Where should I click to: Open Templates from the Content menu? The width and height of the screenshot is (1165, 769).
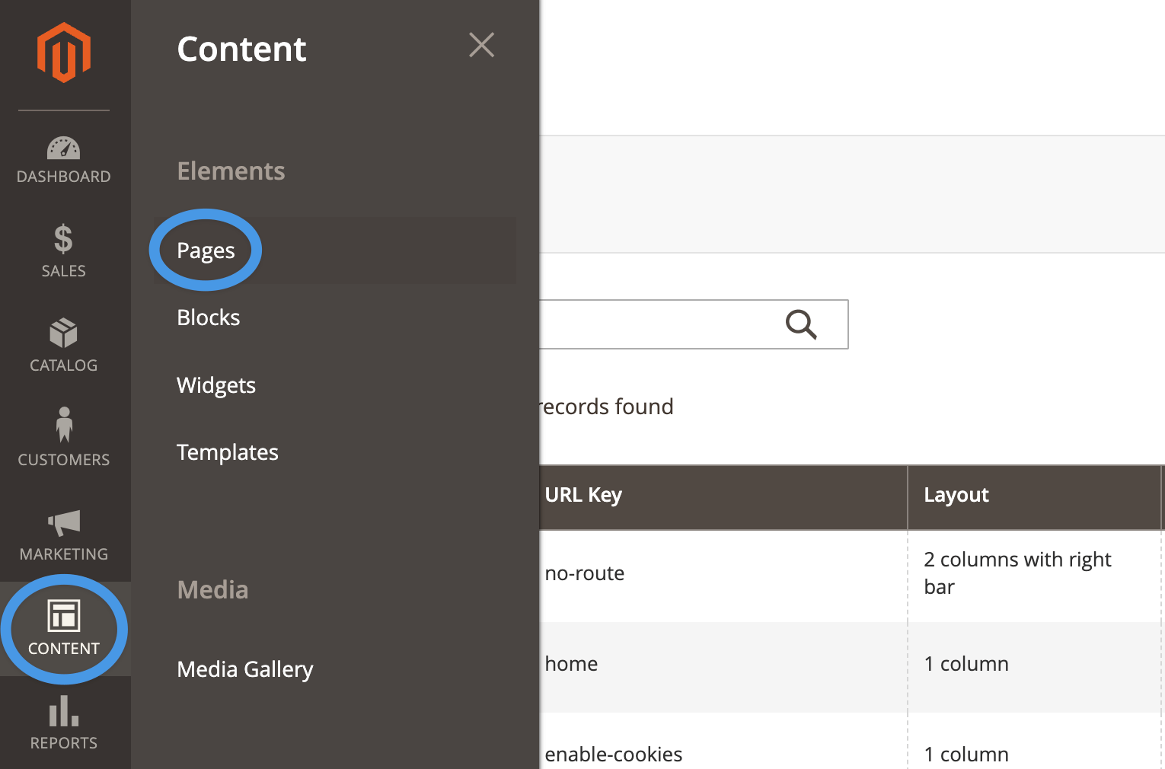[x=227, y=452]
